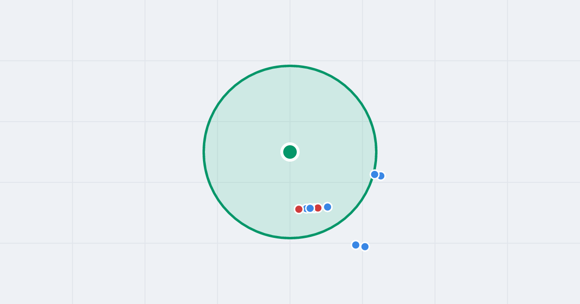Pick the rightmost blue dot in the row inside the circle
580x304 pixels.
coord(327,207)
